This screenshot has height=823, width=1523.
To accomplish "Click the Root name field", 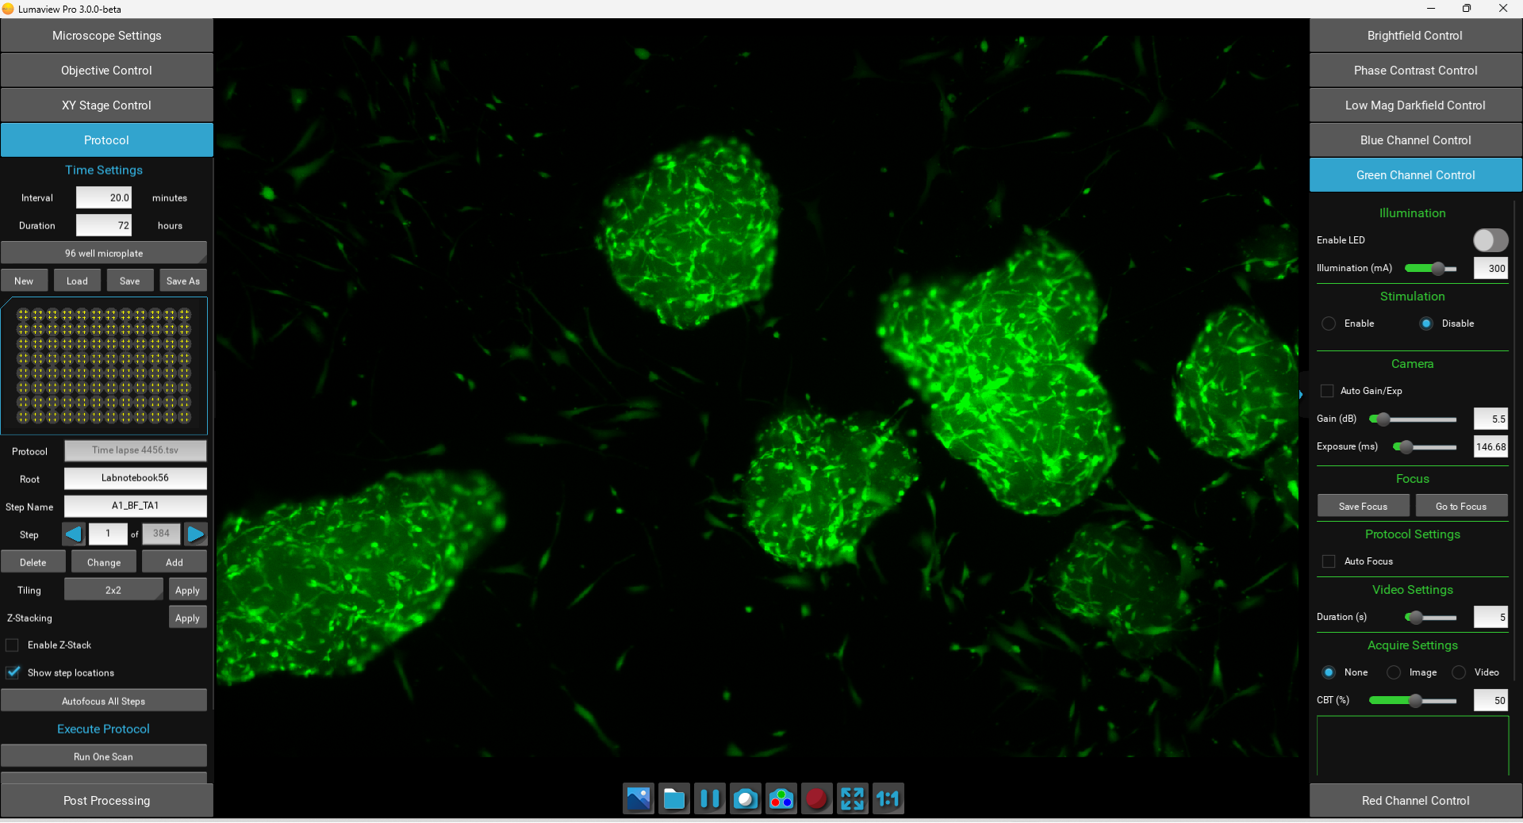I will [136, 478].
